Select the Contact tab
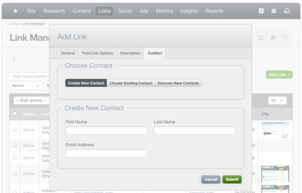 [155, 53]
